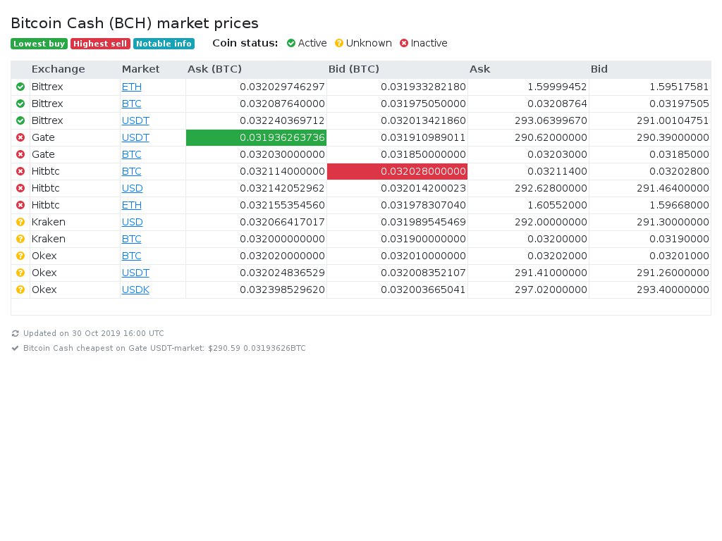Click ask price 293.06399670

(x=551, y=120)
